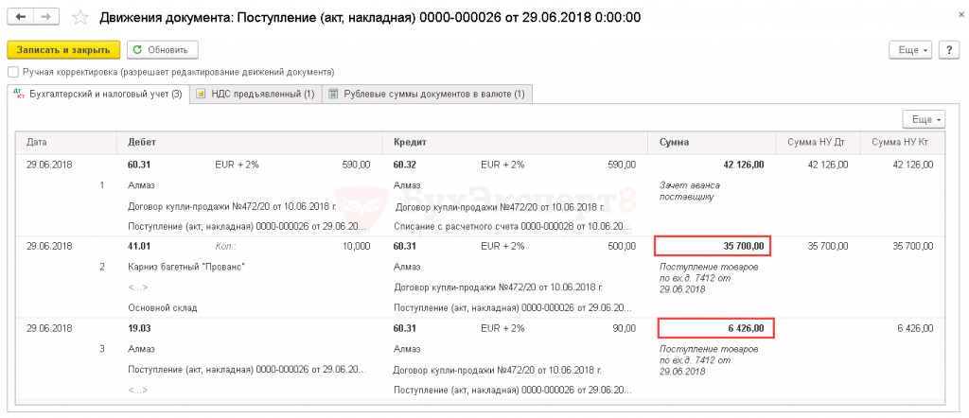Go back with the left arrow button
The height and width of the screenshot is (418, 969).
pos(20,17)
